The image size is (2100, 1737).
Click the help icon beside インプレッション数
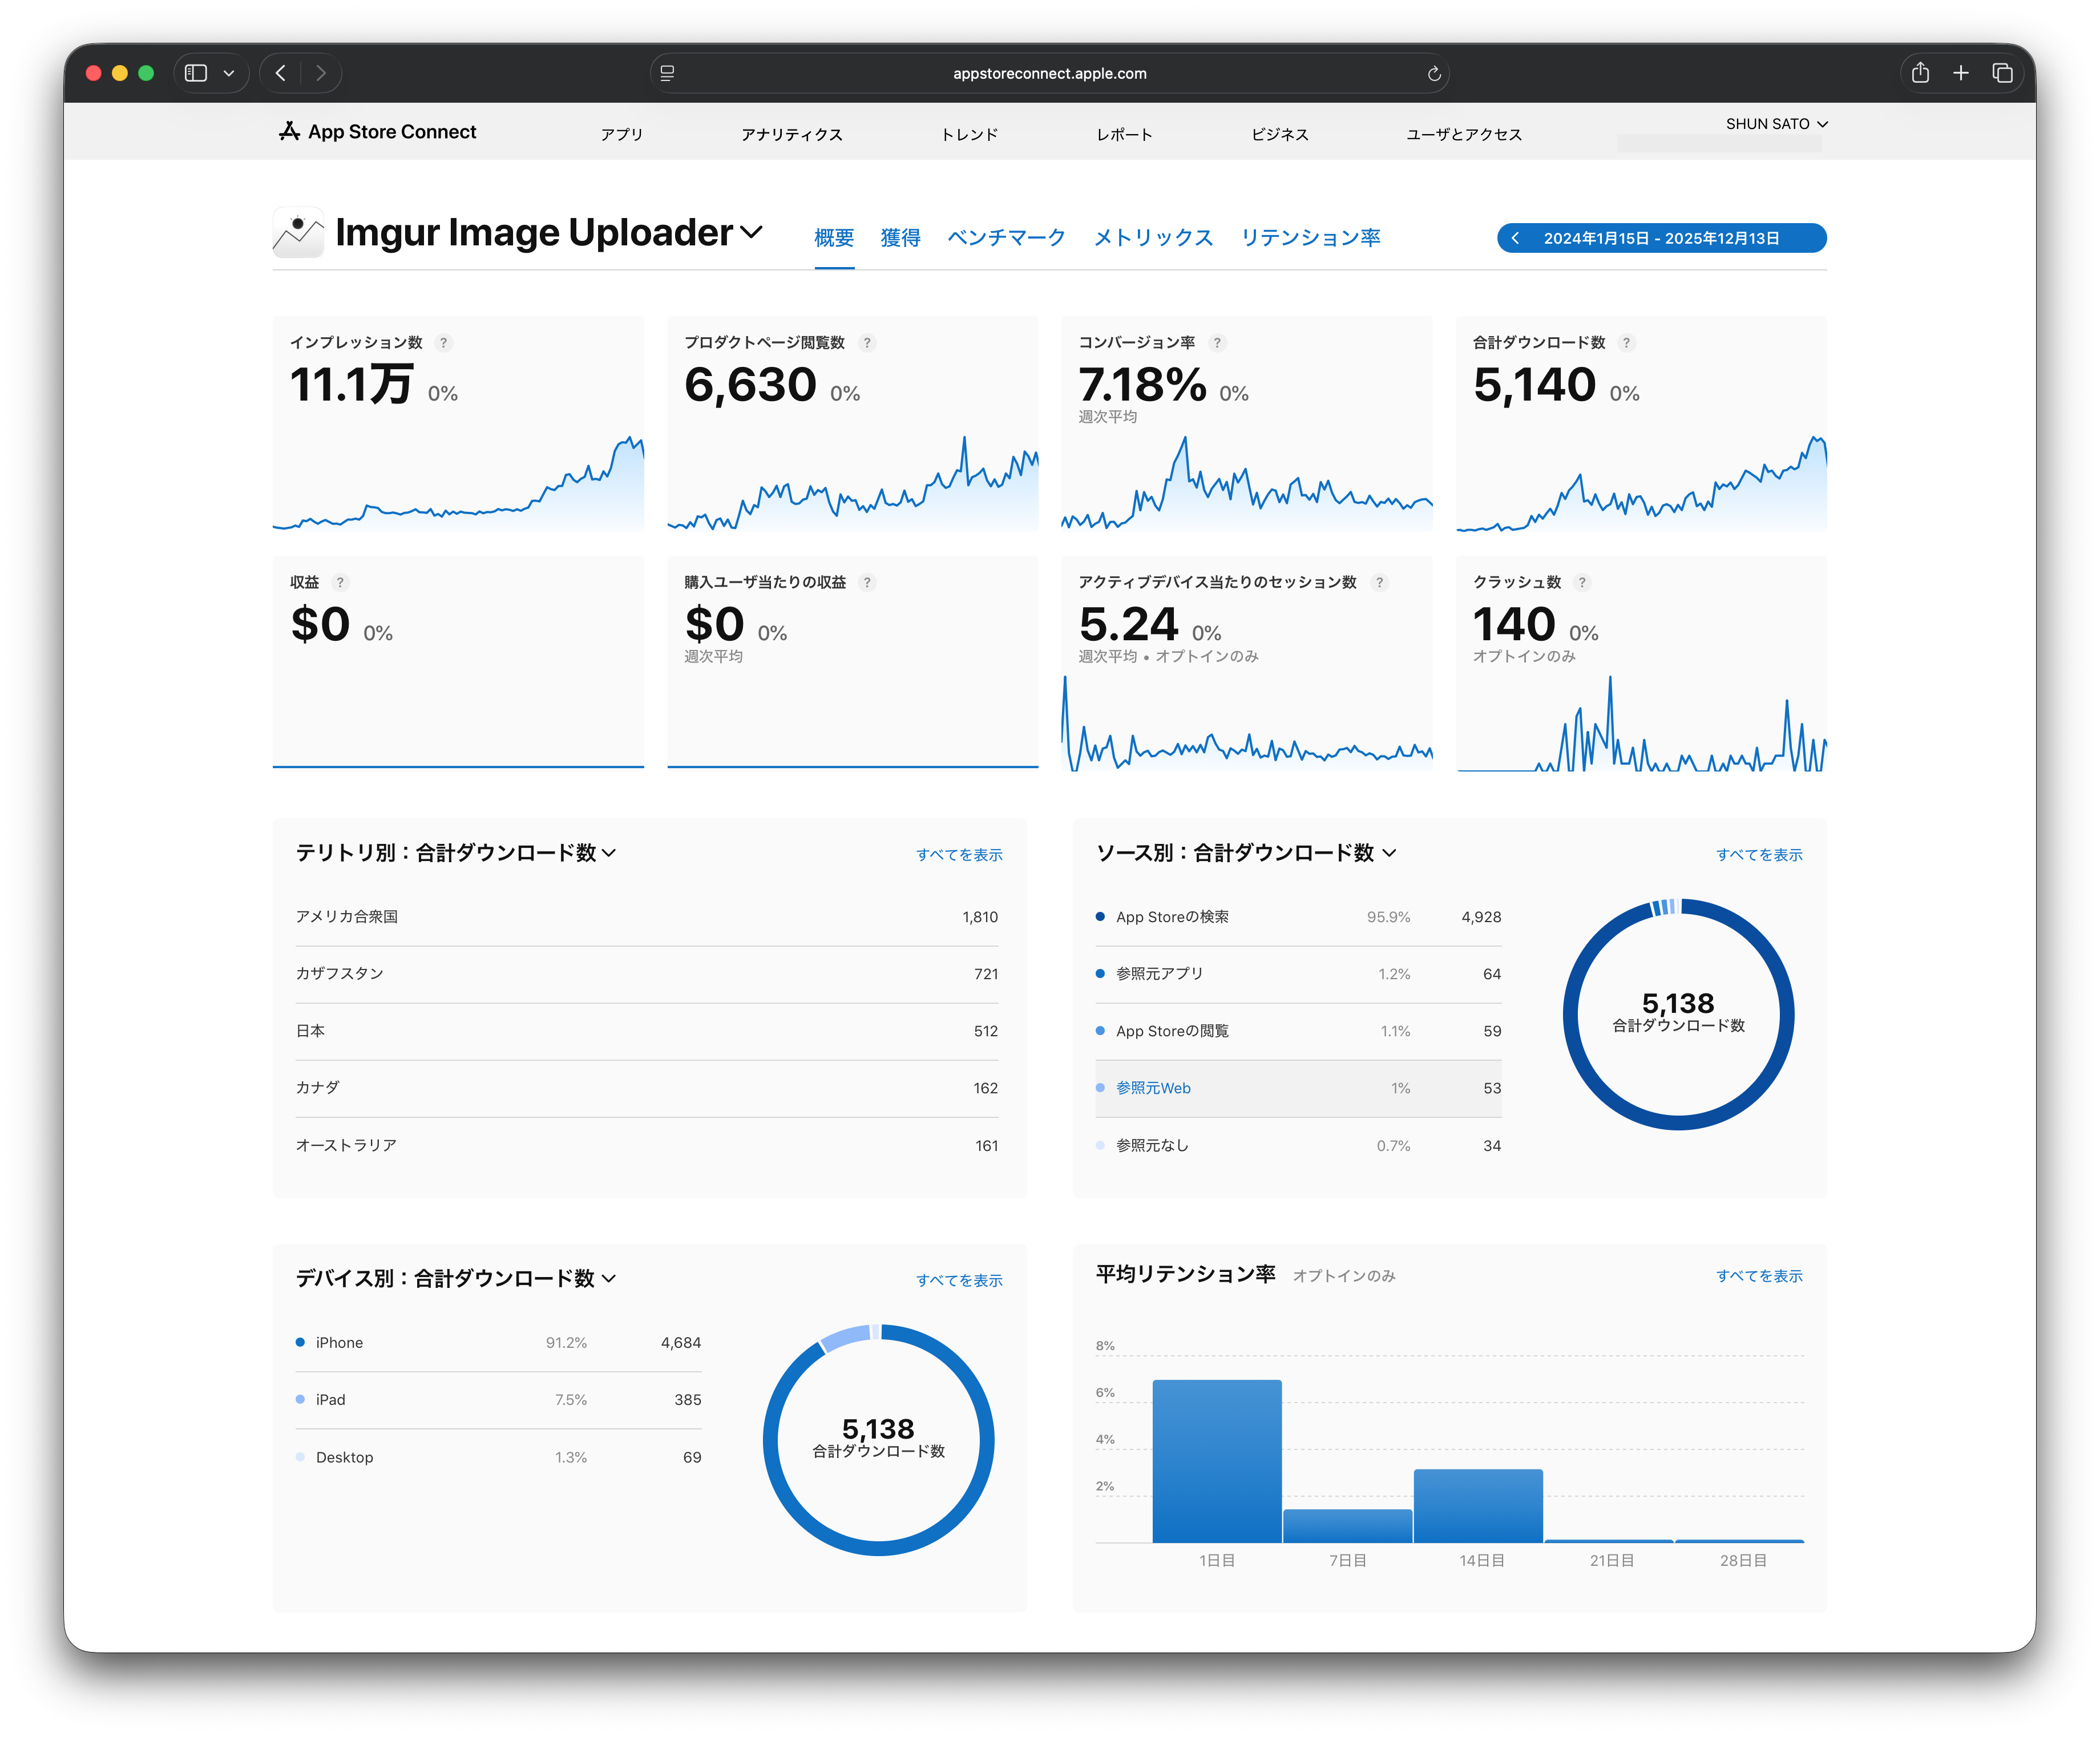(444, 343)
